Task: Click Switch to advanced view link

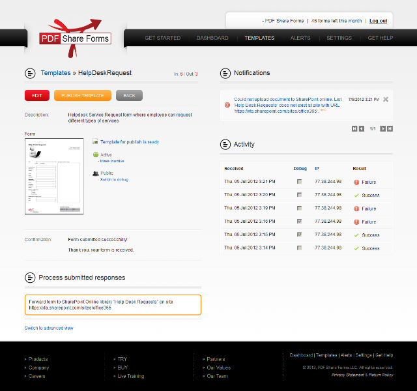Action: point(49,328)
